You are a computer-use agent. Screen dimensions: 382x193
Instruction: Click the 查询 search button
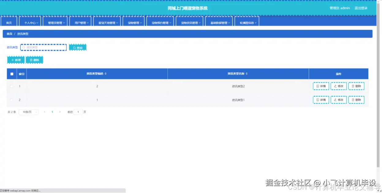click(x=78, y=48)
